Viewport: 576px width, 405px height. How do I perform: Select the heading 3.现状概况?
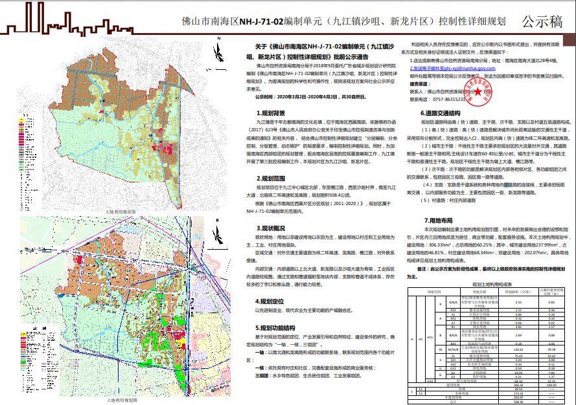[270, 228]
